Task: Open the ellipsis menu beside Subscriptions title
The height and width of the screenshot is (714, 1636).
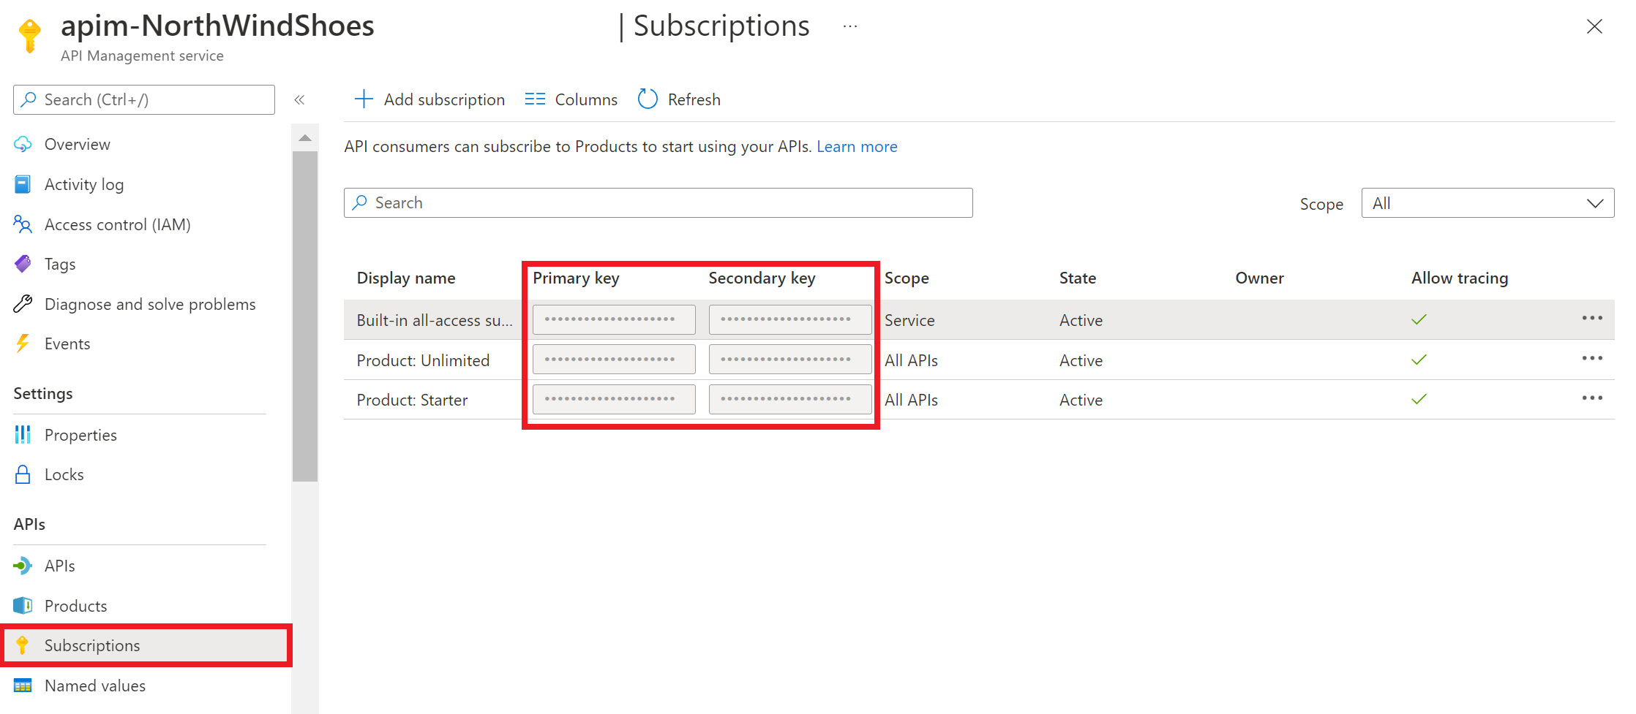Action: coord(850,26)
